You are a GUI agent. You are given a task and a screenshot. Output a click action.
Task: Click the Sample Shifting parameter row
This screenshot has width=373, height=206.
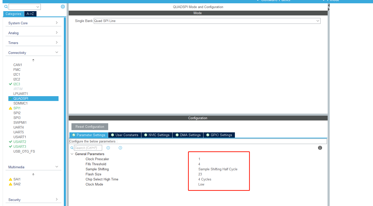(x=97, y=169)
